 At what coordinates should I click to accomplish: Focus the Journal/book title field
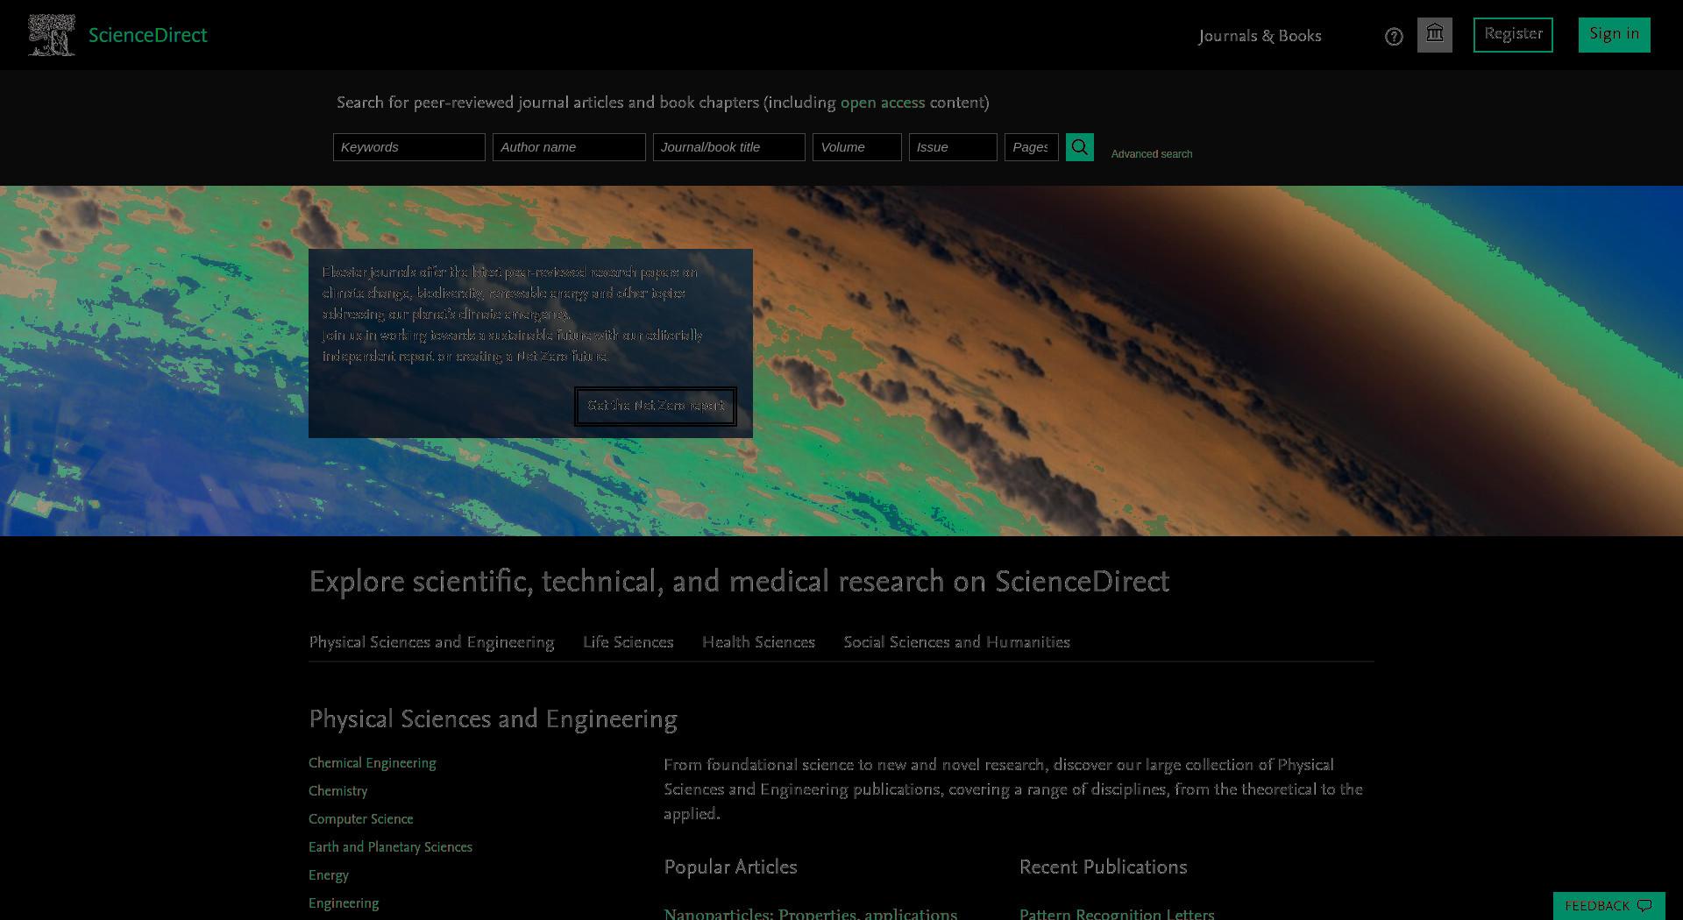tap(729, 147)
